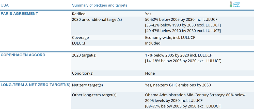
Task: Click the Climate Action Tracker thermometer logo
Action: pos(231,4)
